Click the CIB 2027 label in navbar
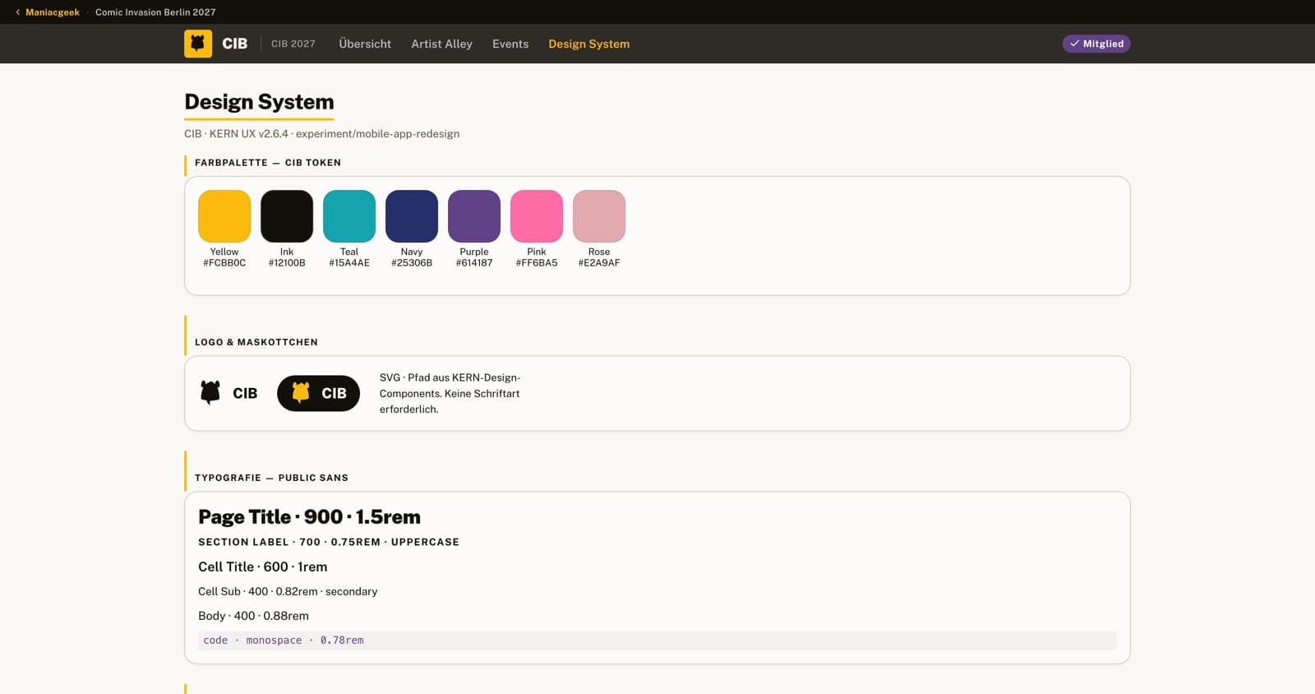 (x=293, y=44)
